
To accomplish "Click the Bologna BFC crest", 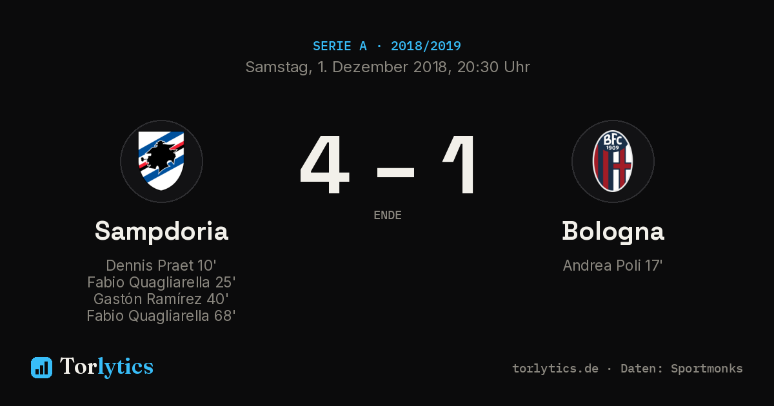I will coord(613,161).
